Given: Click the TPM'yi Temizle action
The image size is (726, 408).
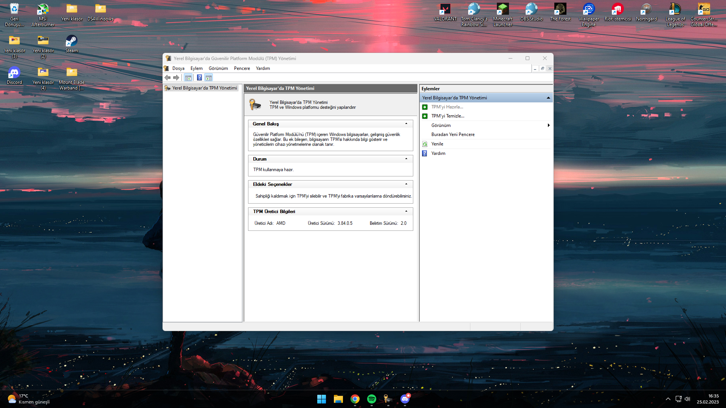Looking at the screenshot, I should 447,116.
